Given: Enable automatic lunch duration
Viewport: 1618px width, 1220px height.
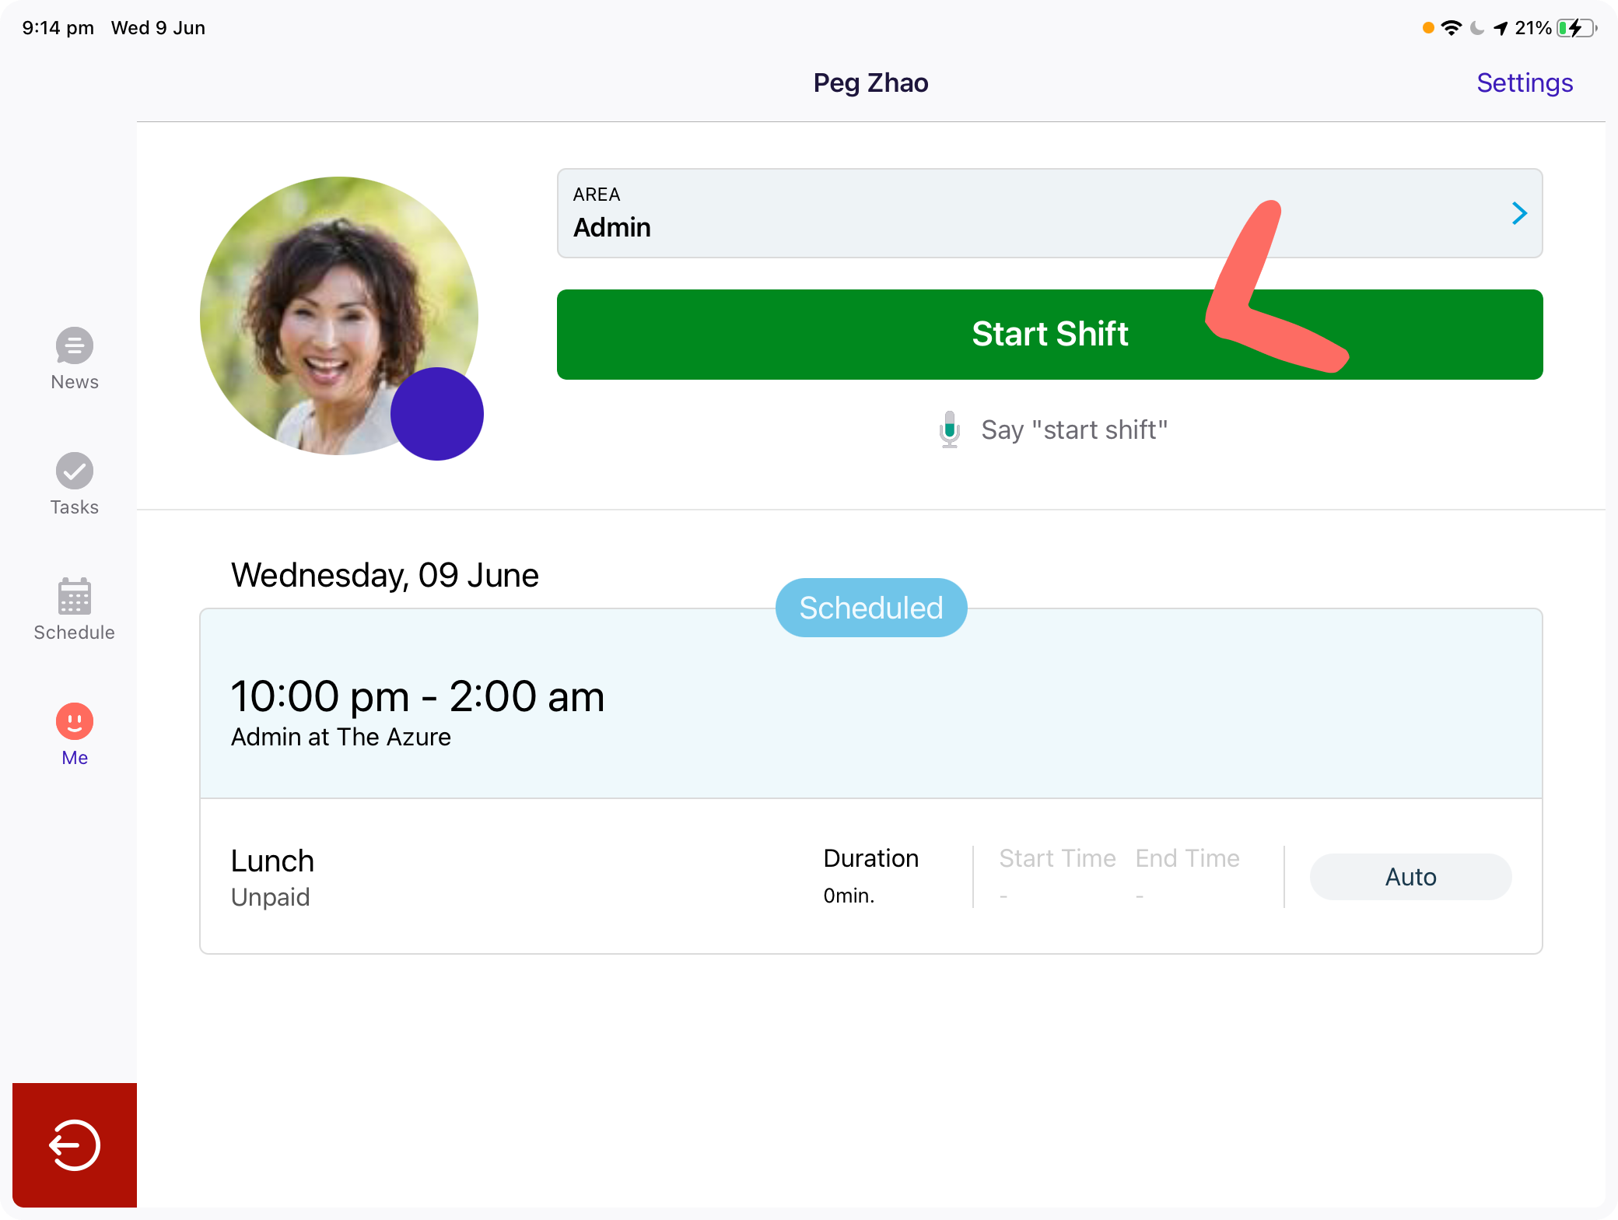Looking at the screenshot, I should (x=1410, y=876).
